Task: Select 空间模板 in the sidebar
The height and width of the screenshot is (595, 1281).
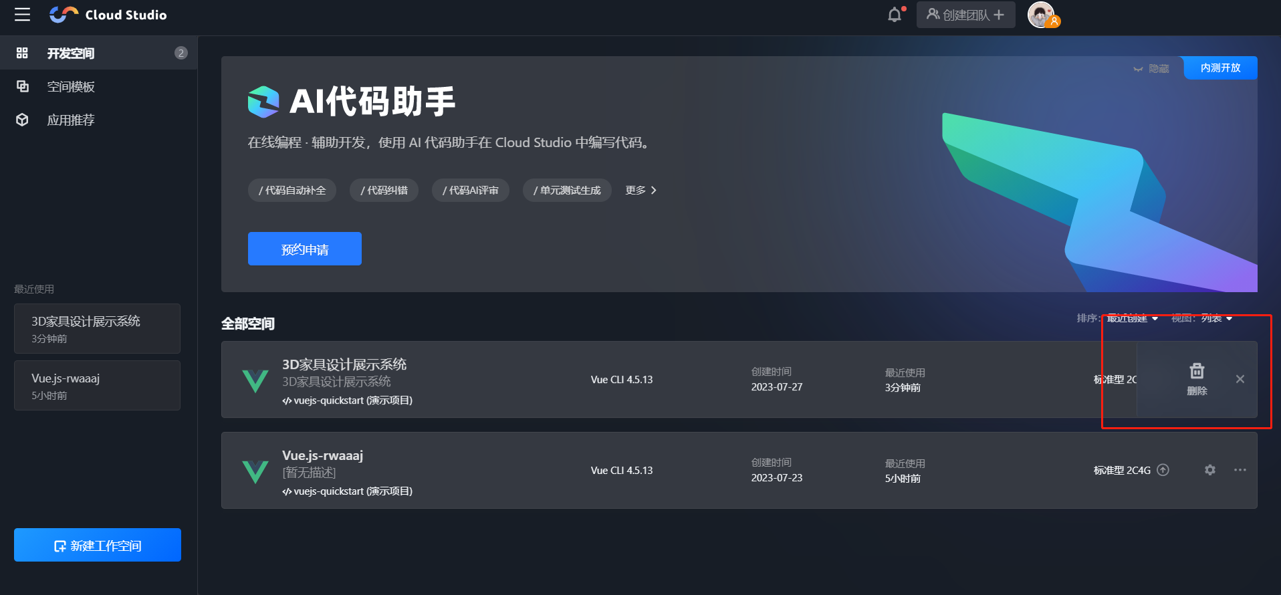Action: [x=98, y=86]
